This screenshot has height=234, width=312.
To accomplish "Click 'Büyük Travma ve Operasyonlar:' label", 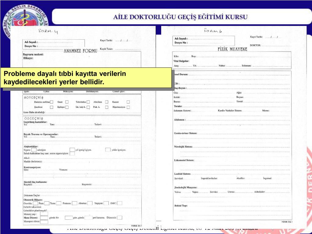I will coord(41,134).
